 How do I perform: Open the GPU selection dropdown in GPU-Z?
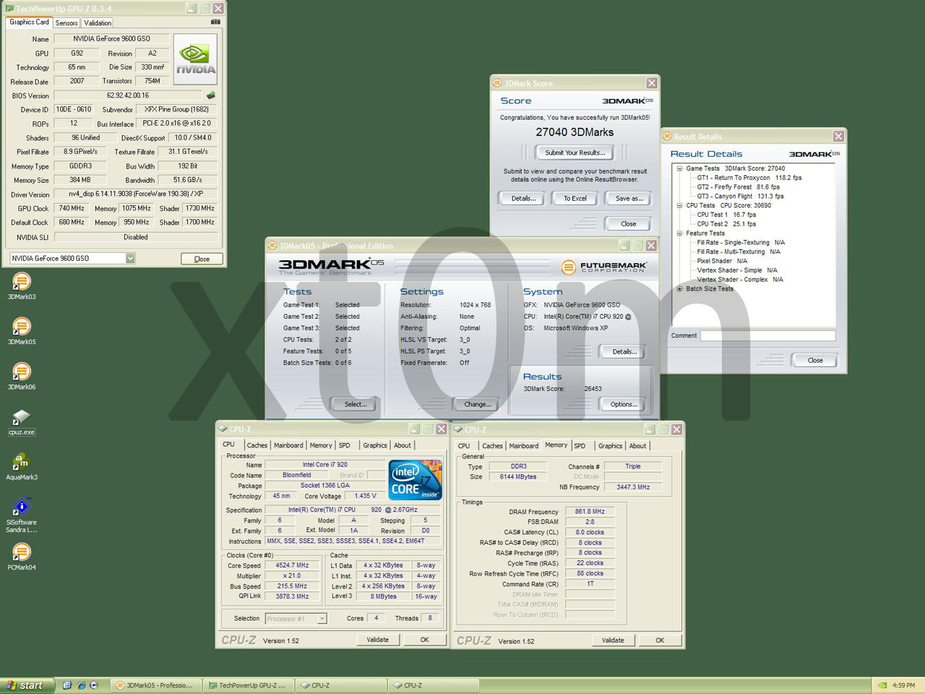click(130, 258)
